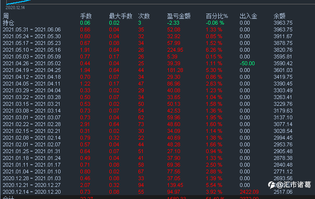This screenshot has width=315, height=199.
Task: Sort by the 百分比% column header
Action: tap(217, 16)
